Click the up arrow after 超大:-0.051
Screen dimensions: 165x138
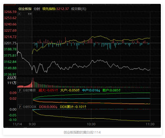57,90
